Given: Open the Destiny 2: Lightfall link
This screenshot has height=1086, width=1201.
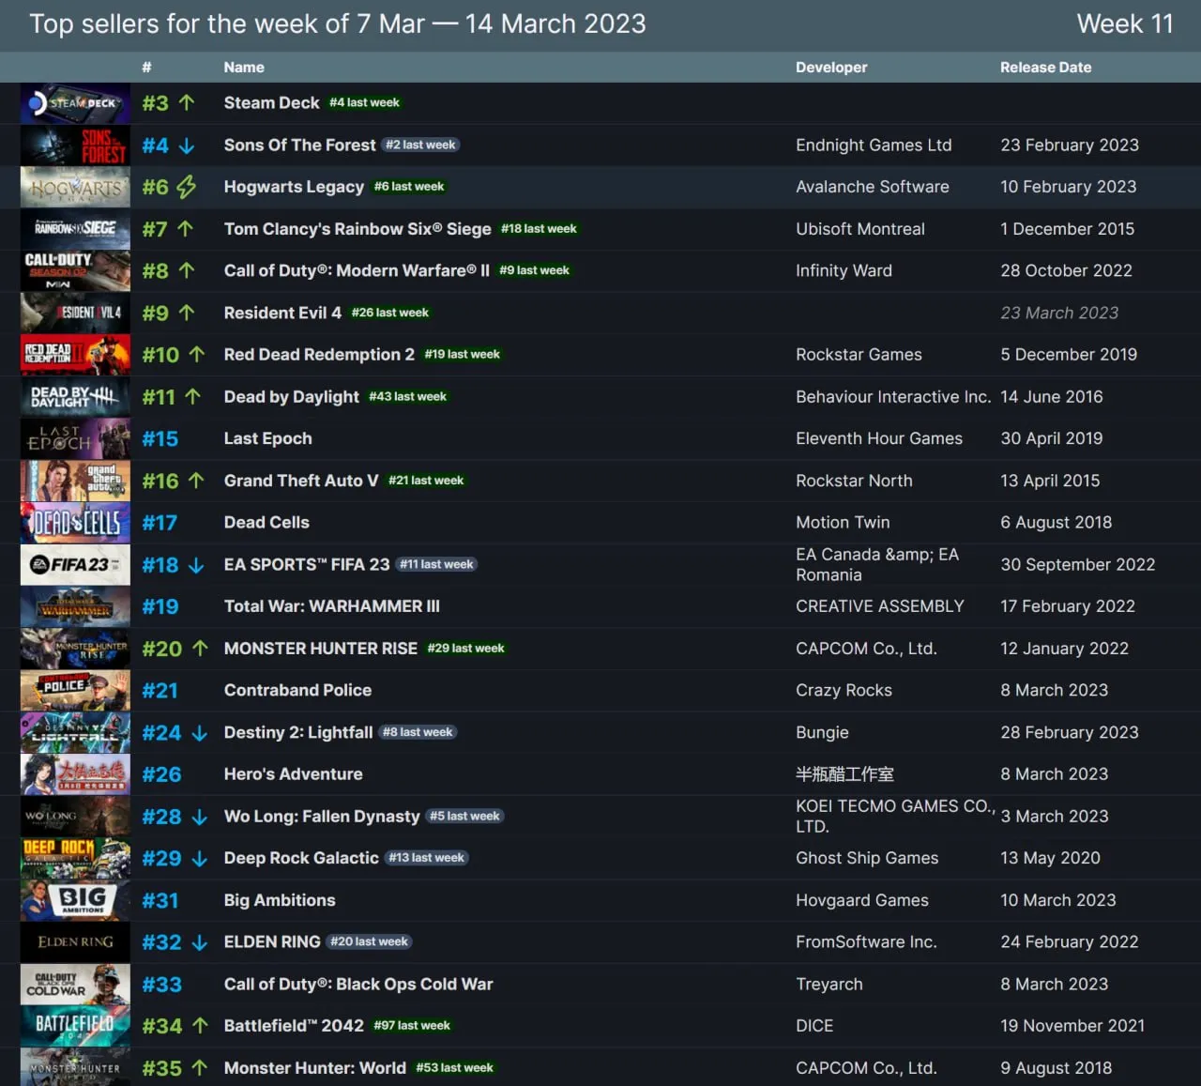Looking at the screenshot, I should (x=297, y=732).
